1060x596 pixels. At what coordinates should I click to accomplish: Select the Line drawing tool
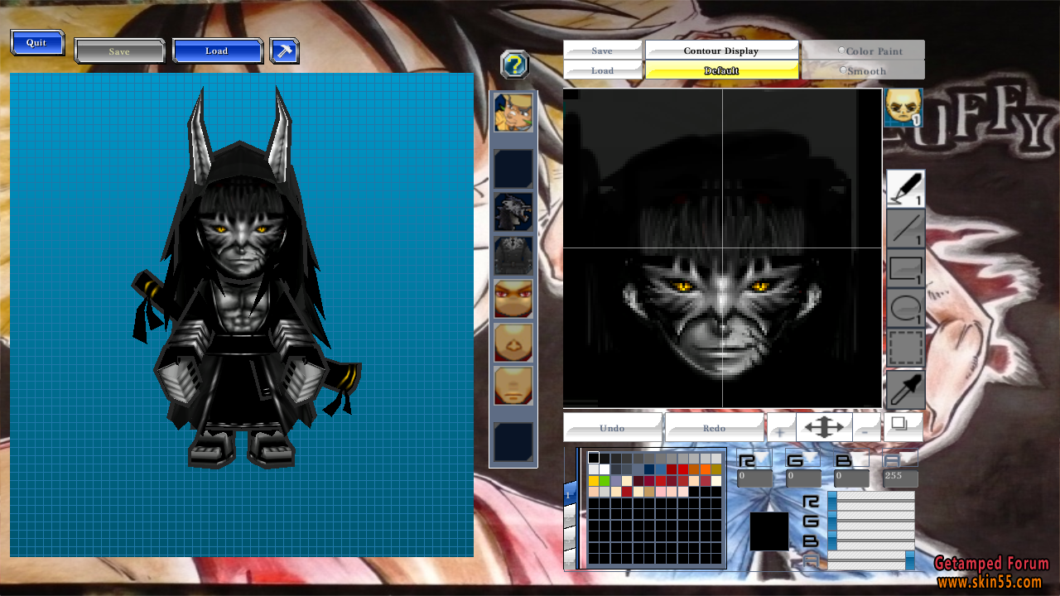(906, 228)
